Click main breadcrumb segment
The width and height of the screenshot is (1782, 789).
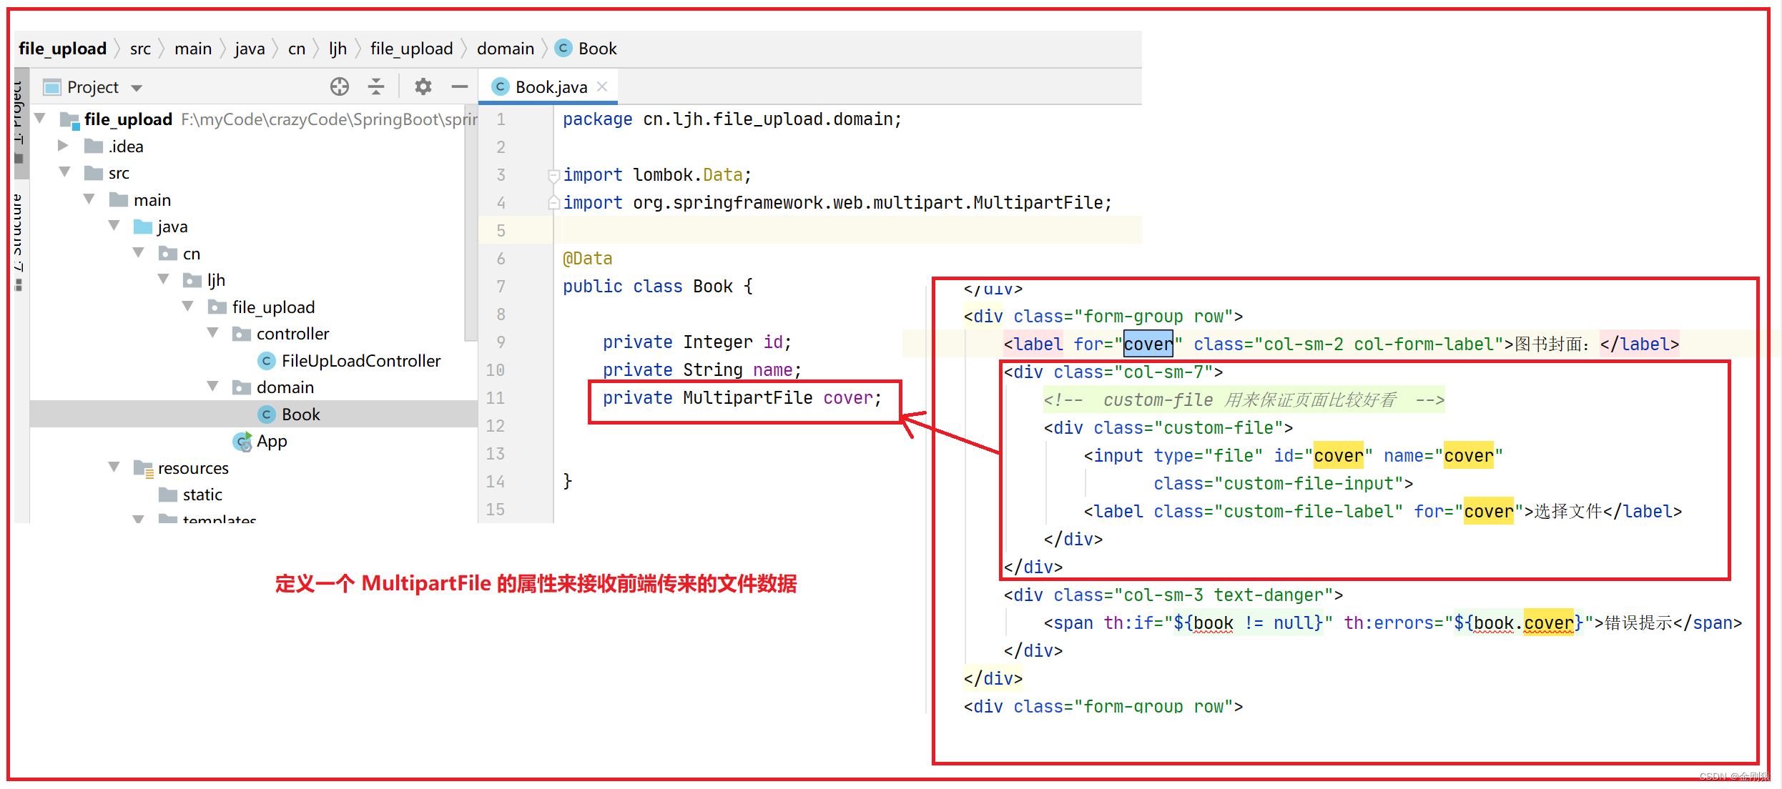pyautogui.click(x=193, y=49)
